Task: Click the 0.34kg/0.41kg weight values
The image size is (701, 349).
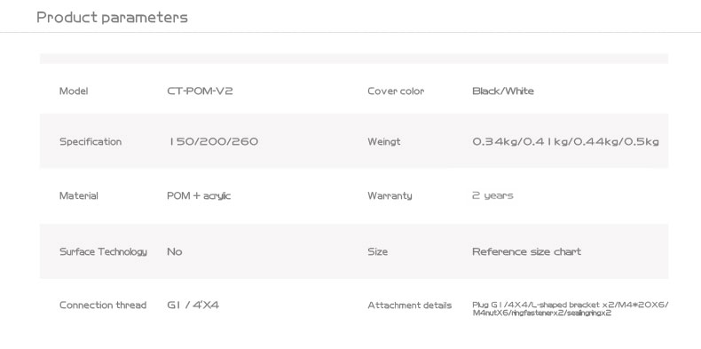Action: (565, 142)
